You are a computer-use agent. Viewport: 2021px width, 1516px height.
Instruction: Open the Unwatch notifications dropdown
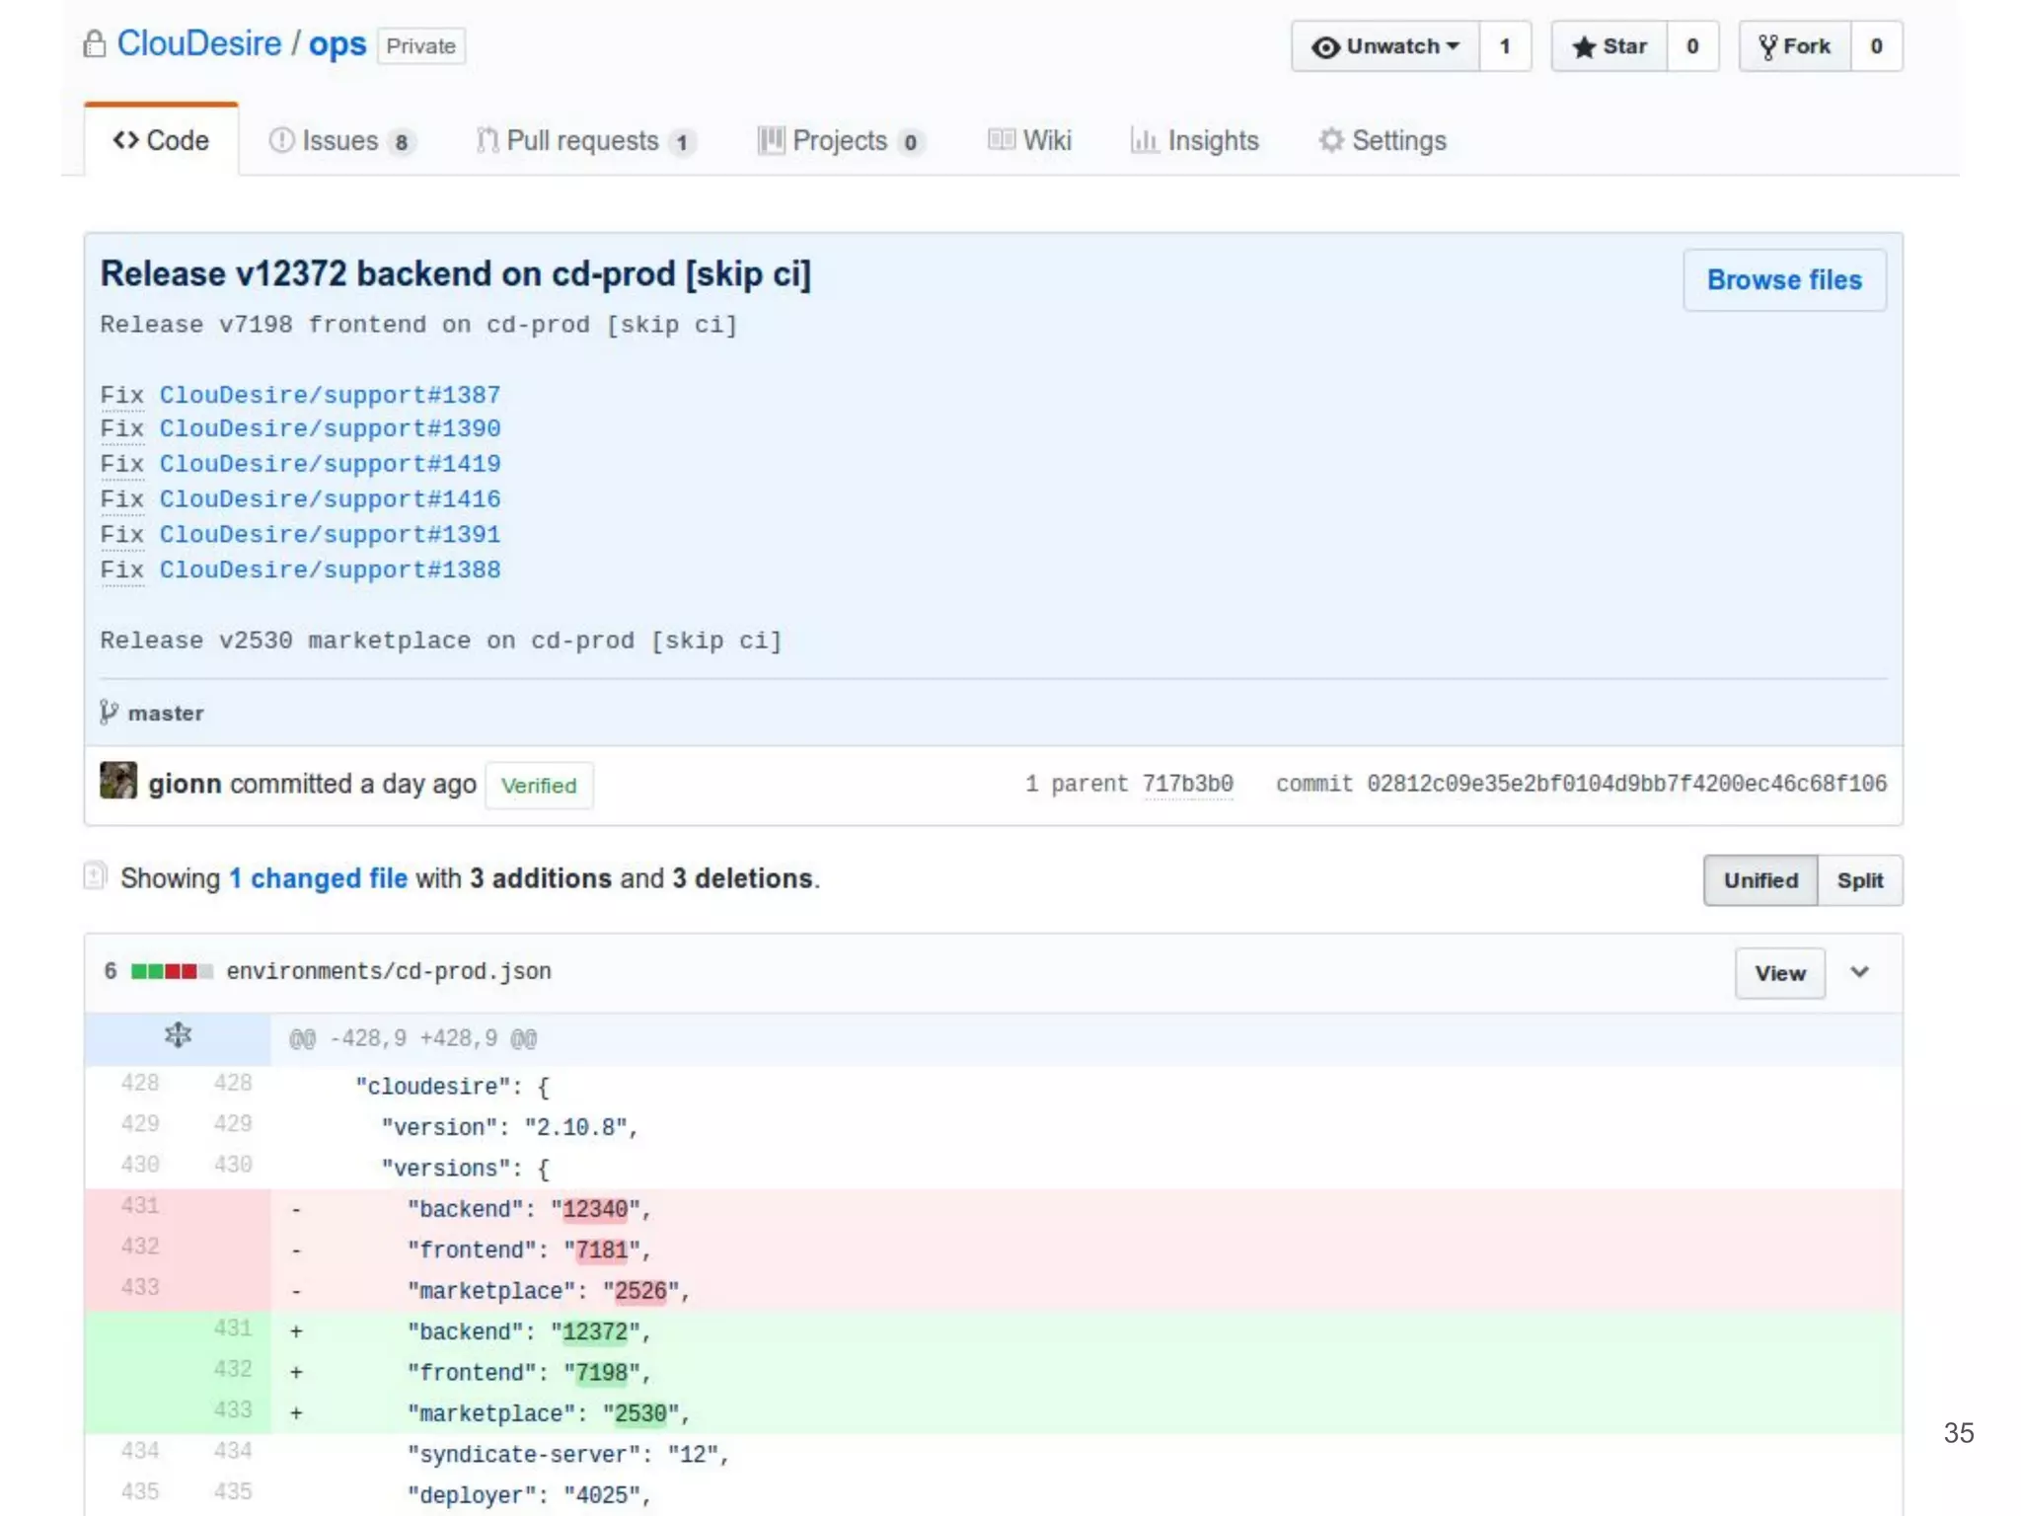coord(1385,46)
